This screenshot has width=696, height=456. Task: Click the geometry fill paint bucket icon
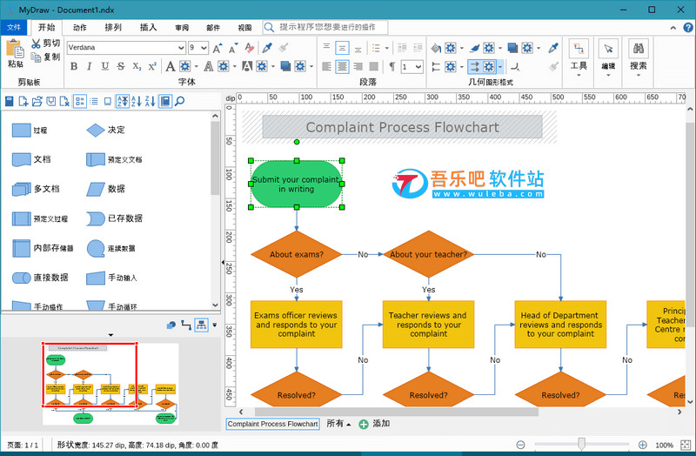coord(436,48)
